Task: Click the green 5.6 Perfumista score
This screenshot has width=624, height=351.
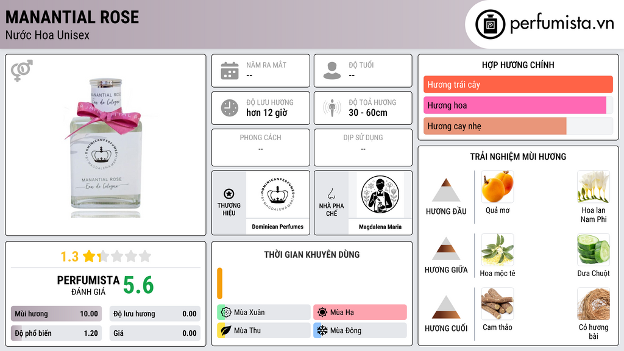Action: click(138, 285)
